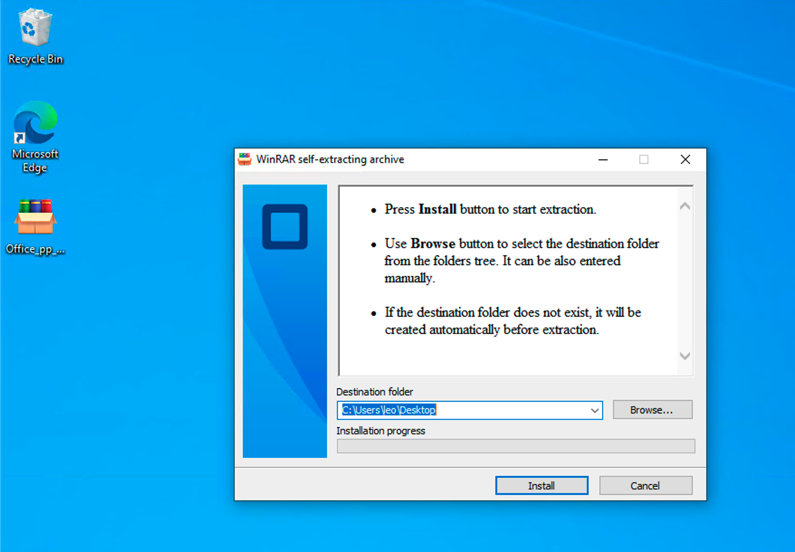Image resolution: width=795 pixels, height=552 pixels.
Task: Select the Office_pp archive on the desktop
Action: [35, 217]
